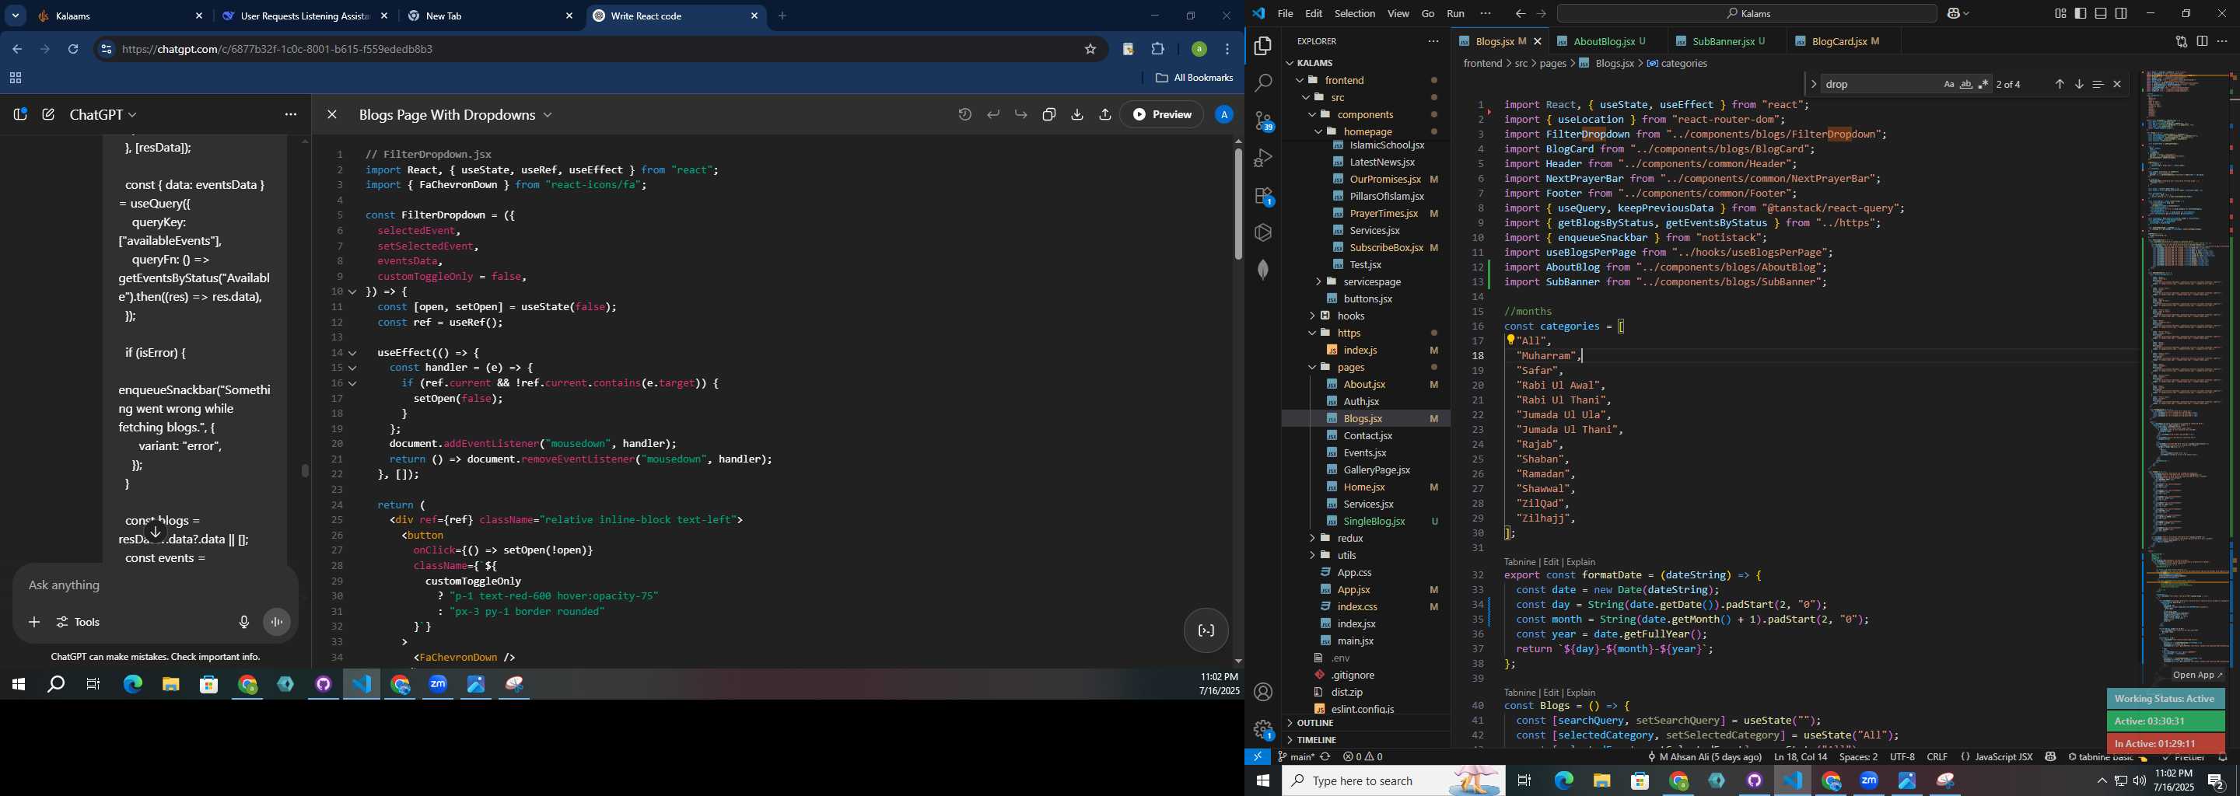The image size is (2240, 796).
Task: Share the canvas via upload icon
Action: (x=1104, y=115)
